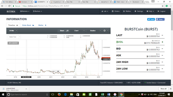
Task: Reload the page
Action: click(9, 6)
